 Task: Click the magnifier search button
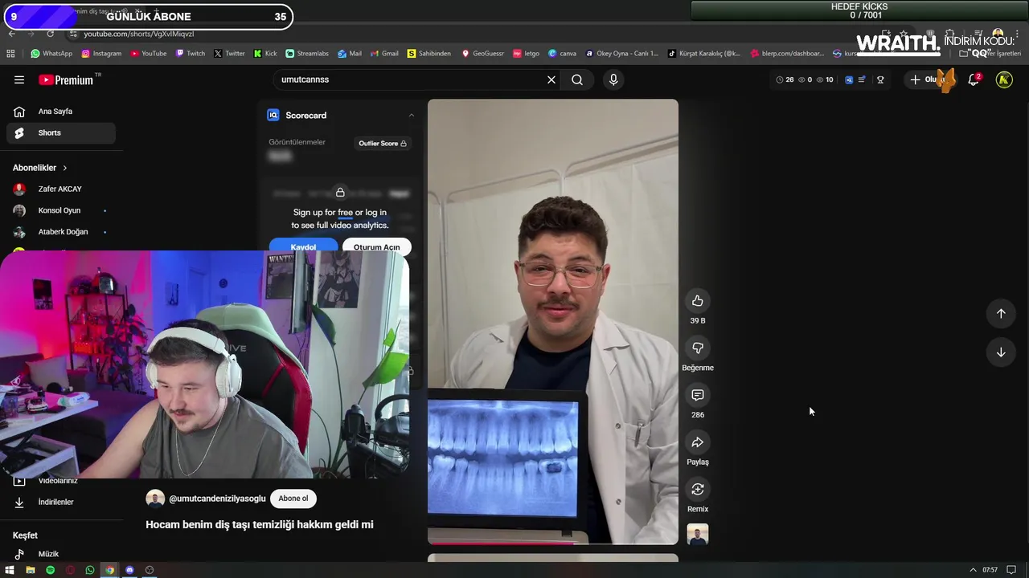coord(577,79)
